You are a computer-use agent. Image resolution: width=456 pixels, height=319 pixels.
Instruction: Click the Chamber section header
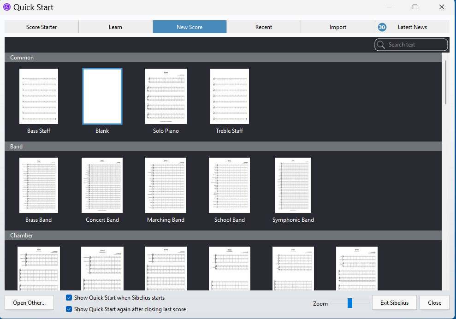[x=223, y=236]
